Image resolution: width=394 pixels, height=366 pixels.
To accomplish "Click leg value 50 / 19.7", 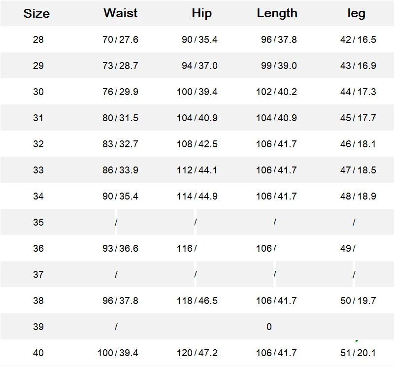I will [x=358, y=300].
